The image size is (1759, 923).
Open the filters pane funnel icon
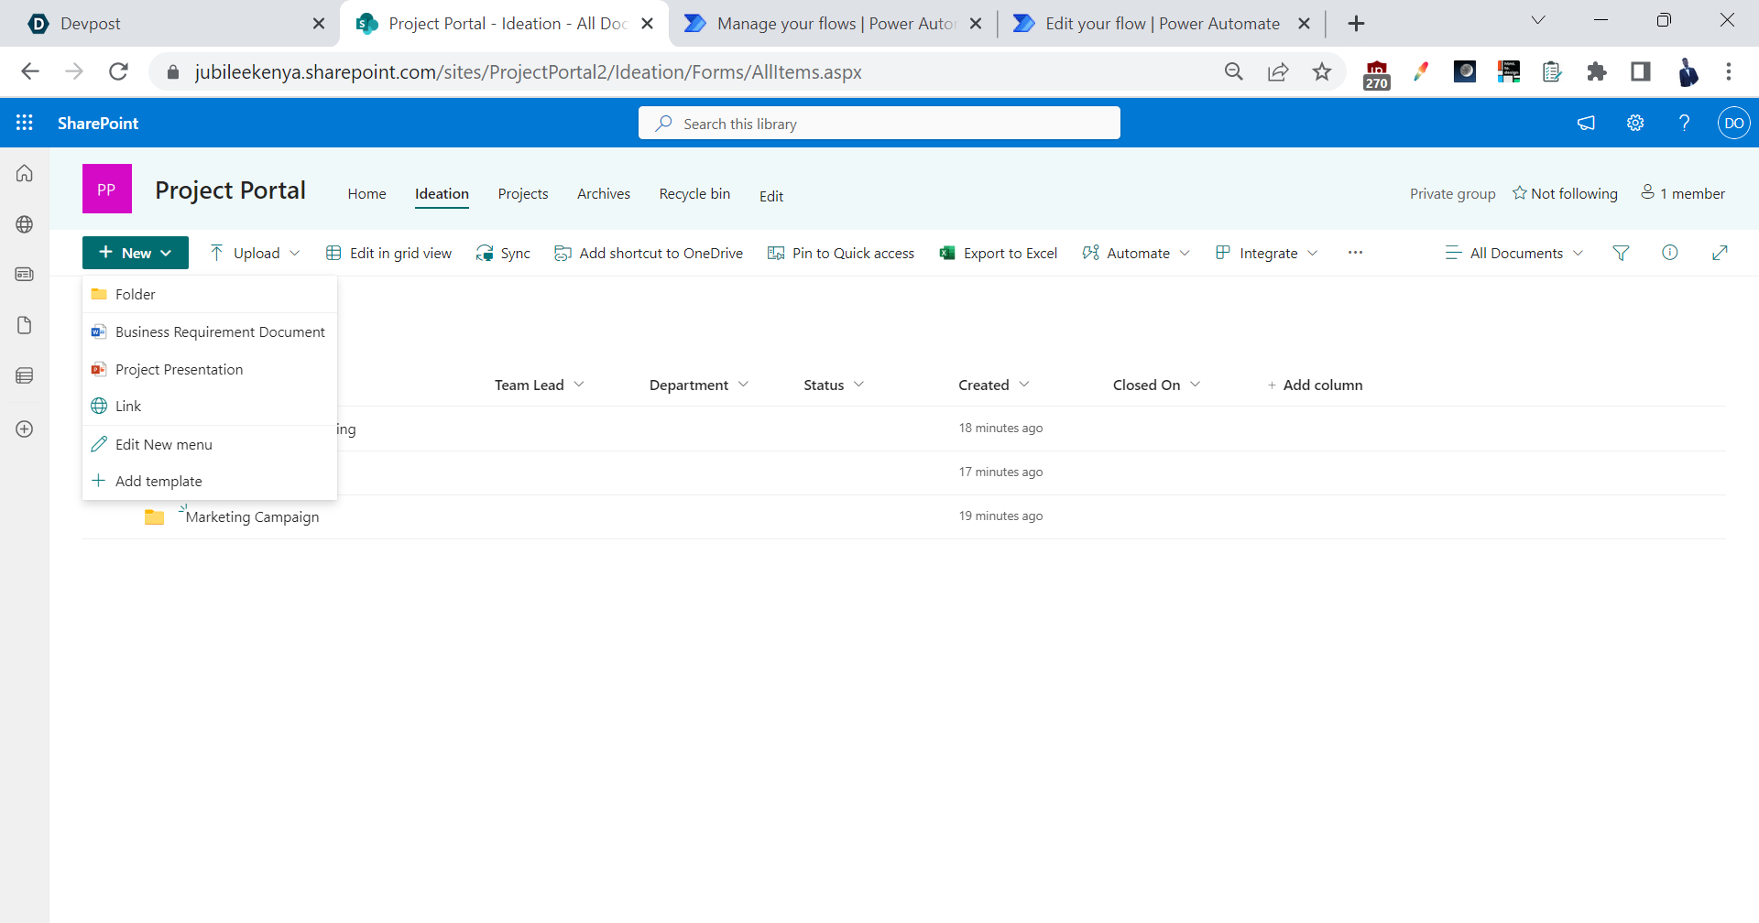[1621, 253]
